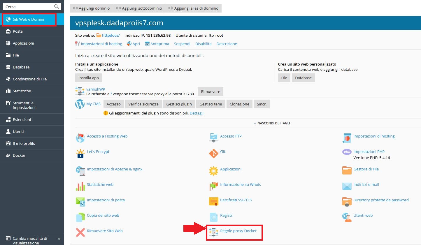Screen dimensions: 421x245
Task: Click Dettagli link for plugin updates
Action: tap(197, 113)
